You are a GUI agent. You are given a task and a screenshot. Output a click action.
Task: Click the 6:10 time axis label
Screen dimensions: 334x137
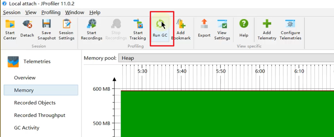coord(299,71)
